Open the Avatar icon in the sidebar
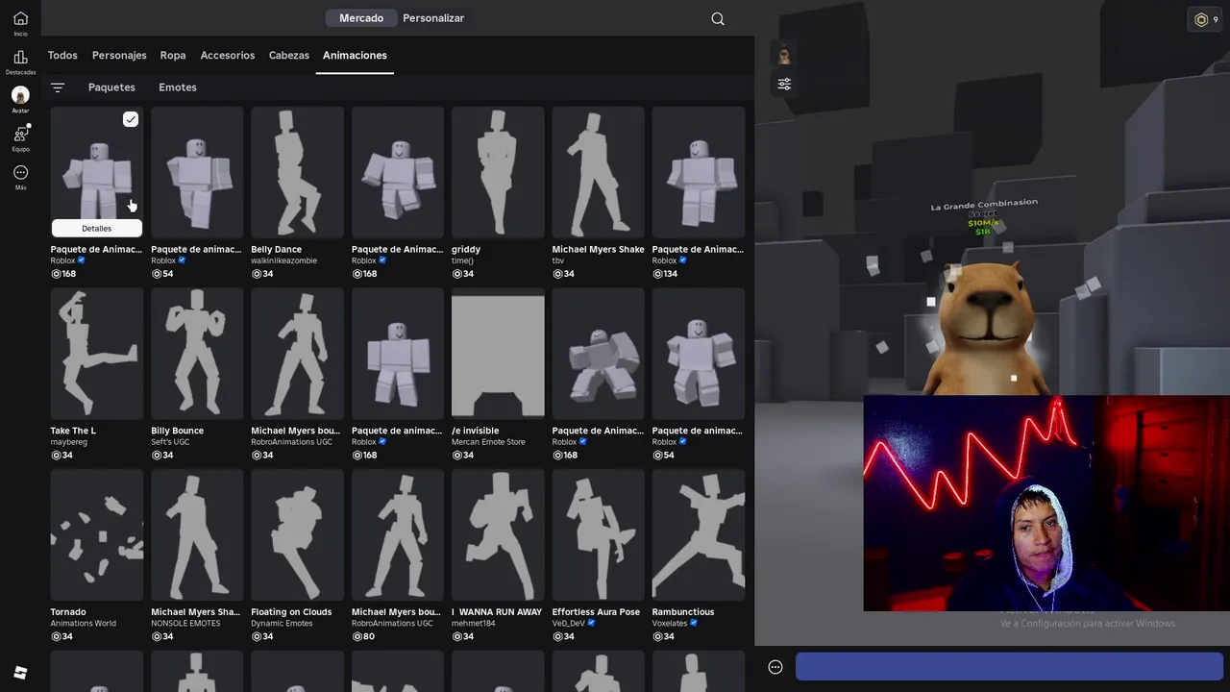 (20, 95)
